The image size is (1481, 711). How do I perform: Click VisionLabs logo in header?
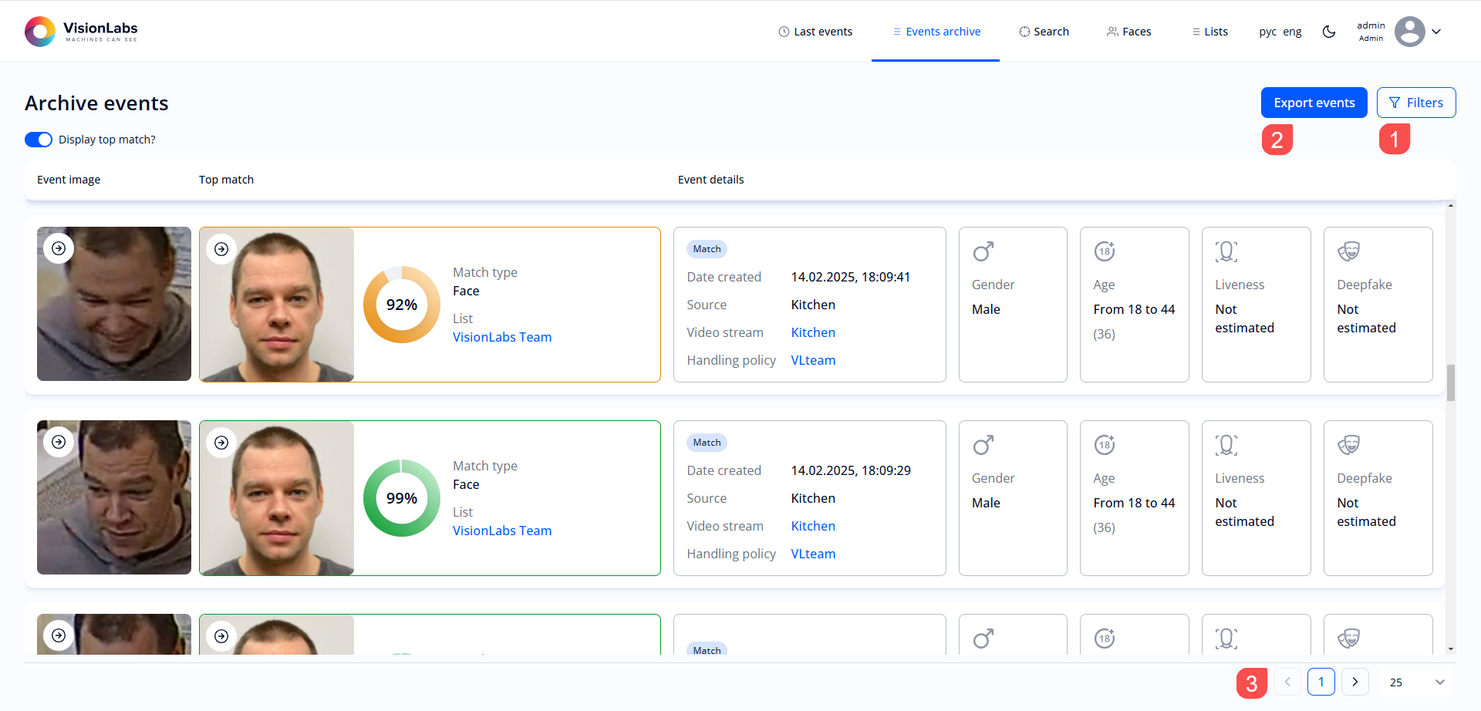[x=81, y=32]
